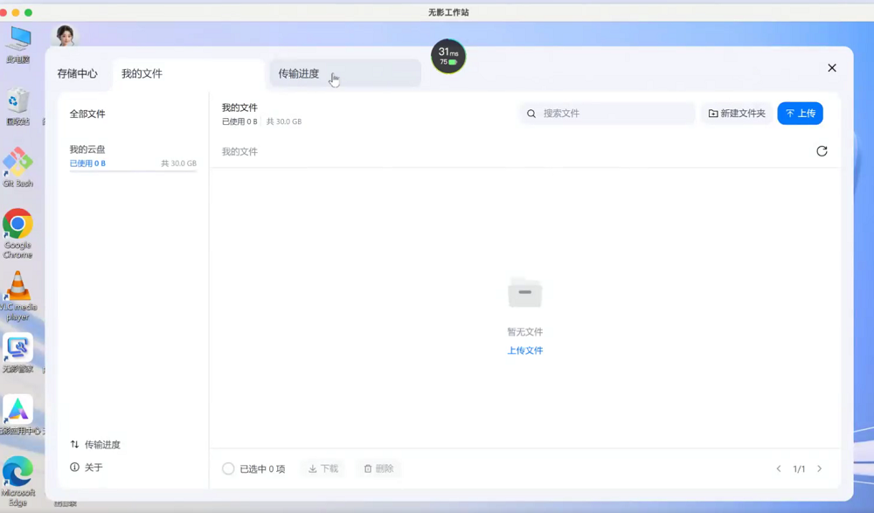Toggle the select-all checkbox near 已选中 0 项

(229, 468)
